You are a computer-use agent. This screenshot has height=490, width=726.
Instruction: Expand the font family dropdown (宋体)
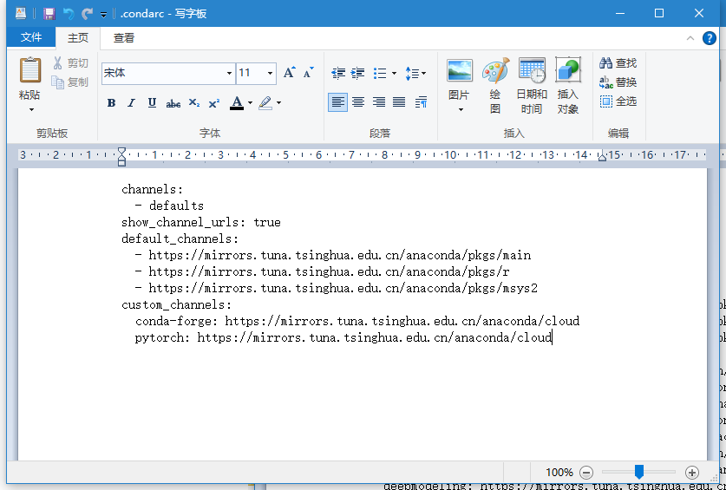tap(229, 74)
